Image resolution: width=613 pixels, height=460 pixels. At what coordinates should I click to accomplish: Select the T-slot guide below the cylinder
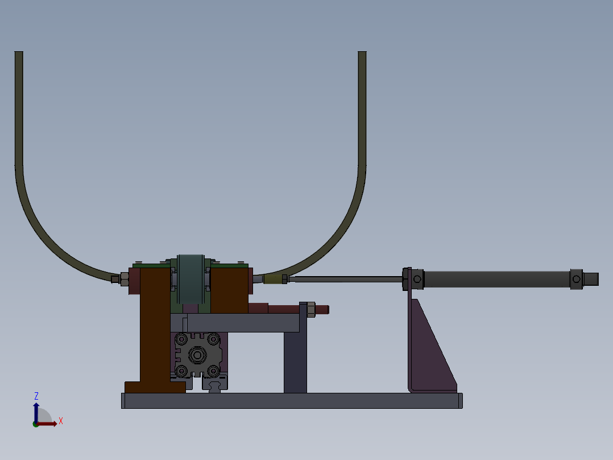pos(215,386)
